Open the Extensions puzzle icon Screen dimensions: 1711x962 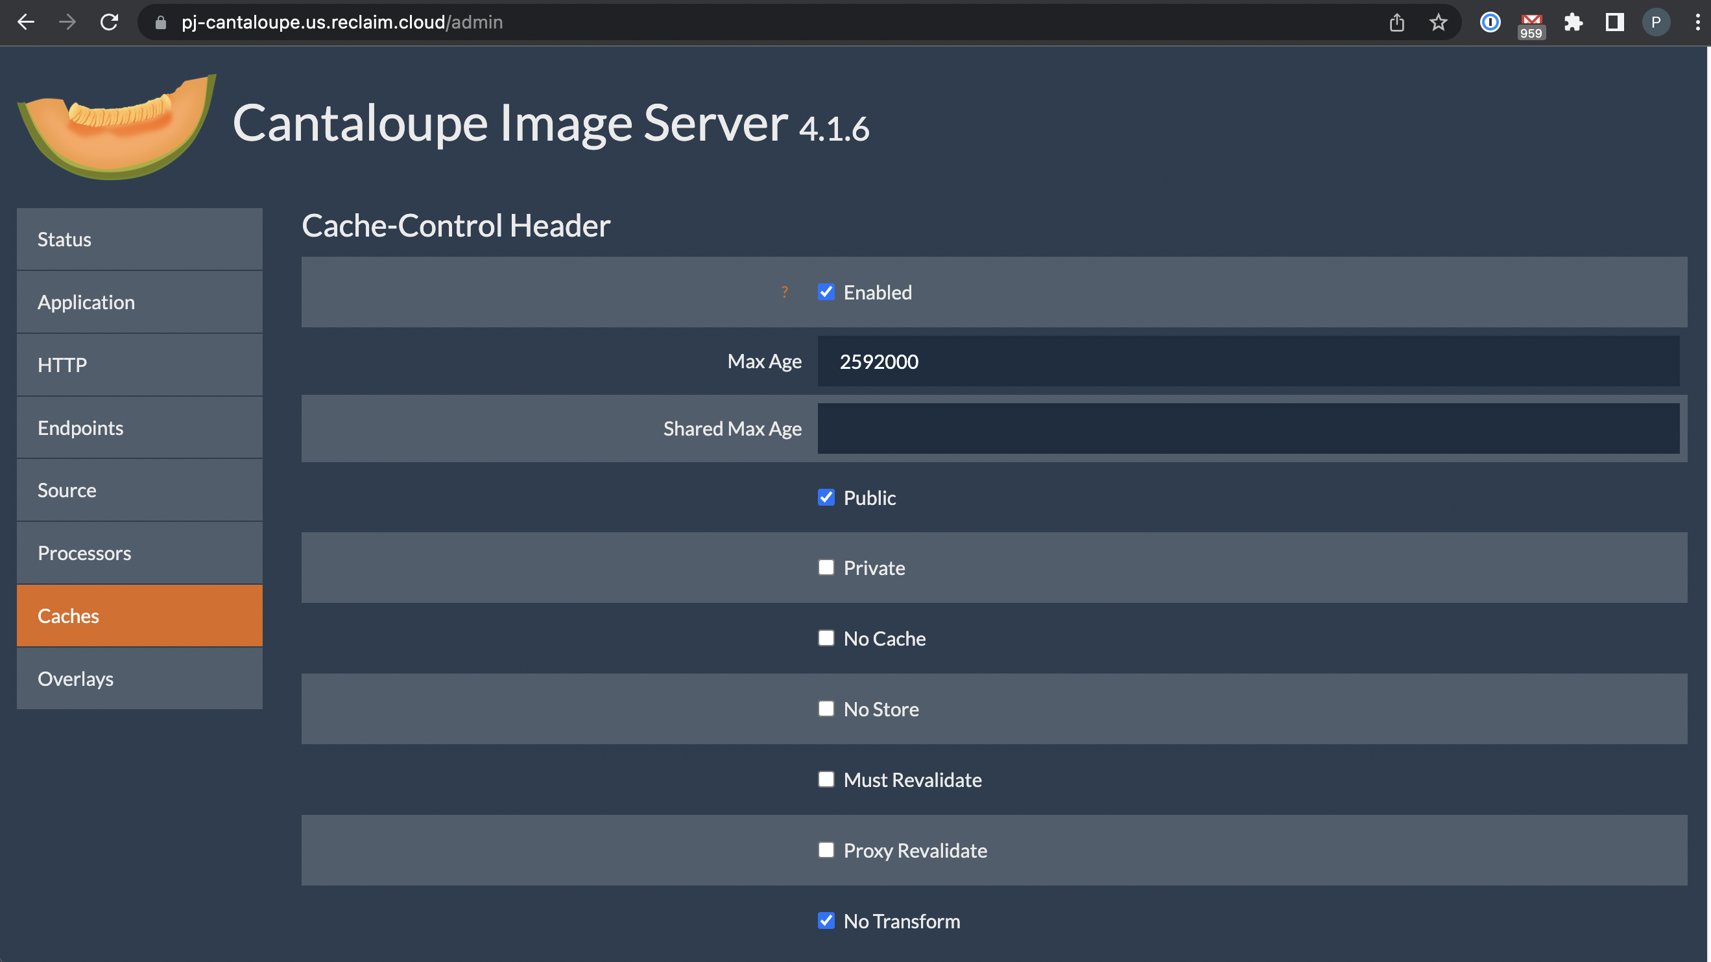pyautogui.click(x=1573, y=23)
